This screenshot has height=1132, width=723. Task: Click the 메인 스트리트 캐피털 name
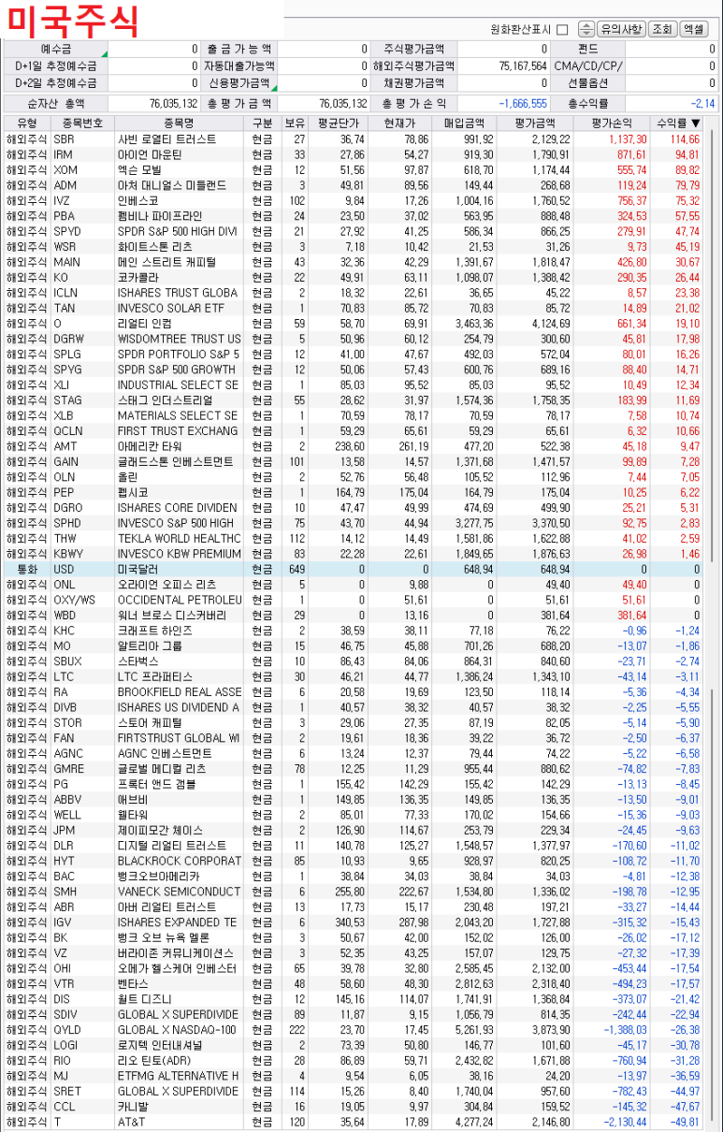click(166, 262)
